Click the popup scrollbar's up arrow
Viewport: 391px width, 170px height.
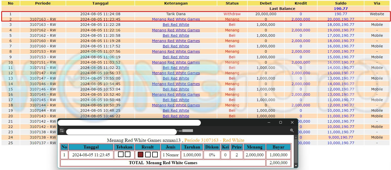296,137
